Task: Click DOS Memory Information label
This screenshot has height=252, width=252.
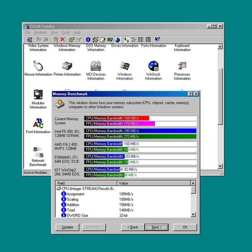Action: 96,48
